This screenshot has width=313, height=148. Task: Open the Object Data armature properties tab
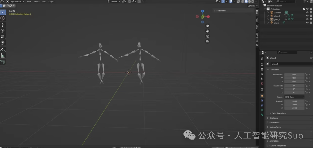tap(262, 110)
